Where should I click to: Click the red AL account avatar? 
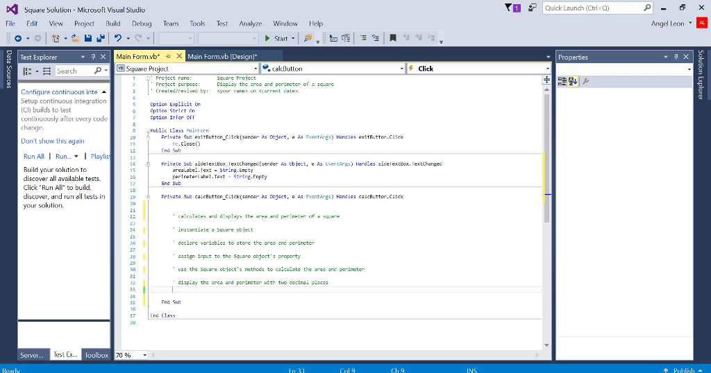point(701,23)
